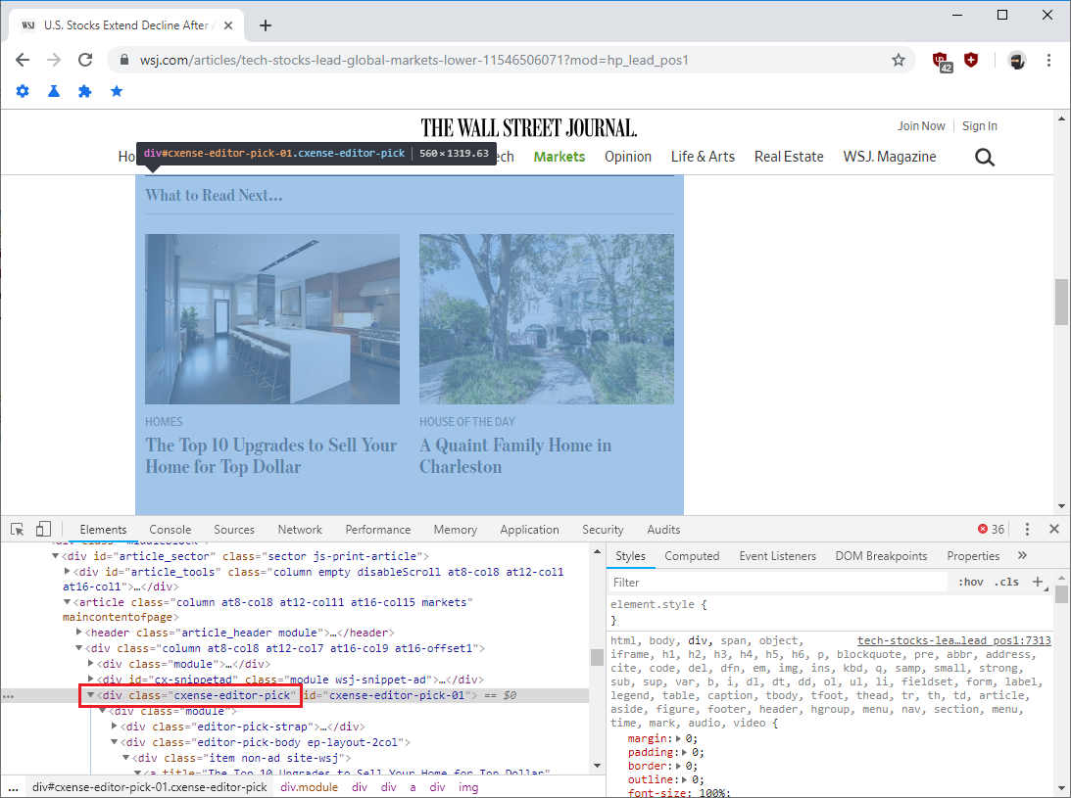Expand the editor-pick-strap div node
Viewport: 1071px width, 798px height.
(x=114, y=727)
